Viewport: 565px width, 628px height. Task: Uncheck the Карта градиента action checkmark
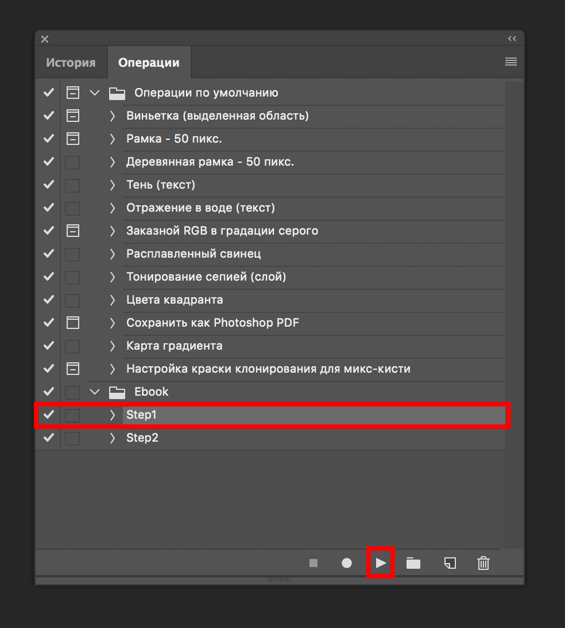pos(49,346)
